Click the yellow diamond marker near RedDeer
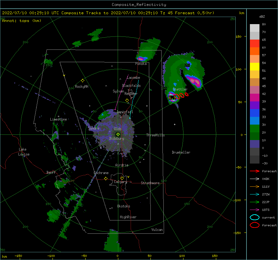Image resolution: width=278 pixels, height=260 pixels. point(127,100)
